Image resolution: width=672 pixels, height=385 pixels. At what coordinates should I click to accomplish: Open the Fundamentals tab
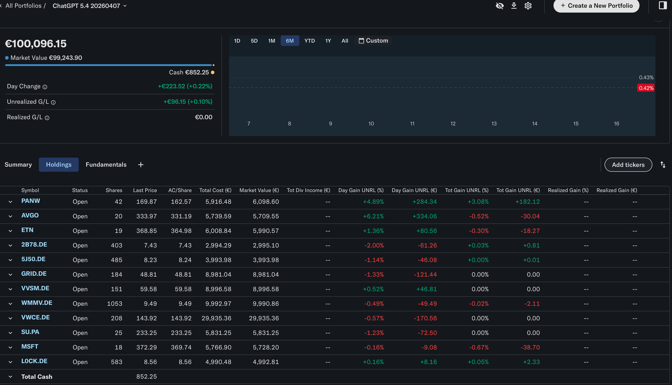pyautogui.click(x=106, y=165)
